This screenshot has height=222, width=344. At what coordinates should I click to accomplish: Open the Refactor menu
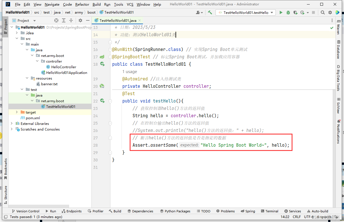(82, 4)
